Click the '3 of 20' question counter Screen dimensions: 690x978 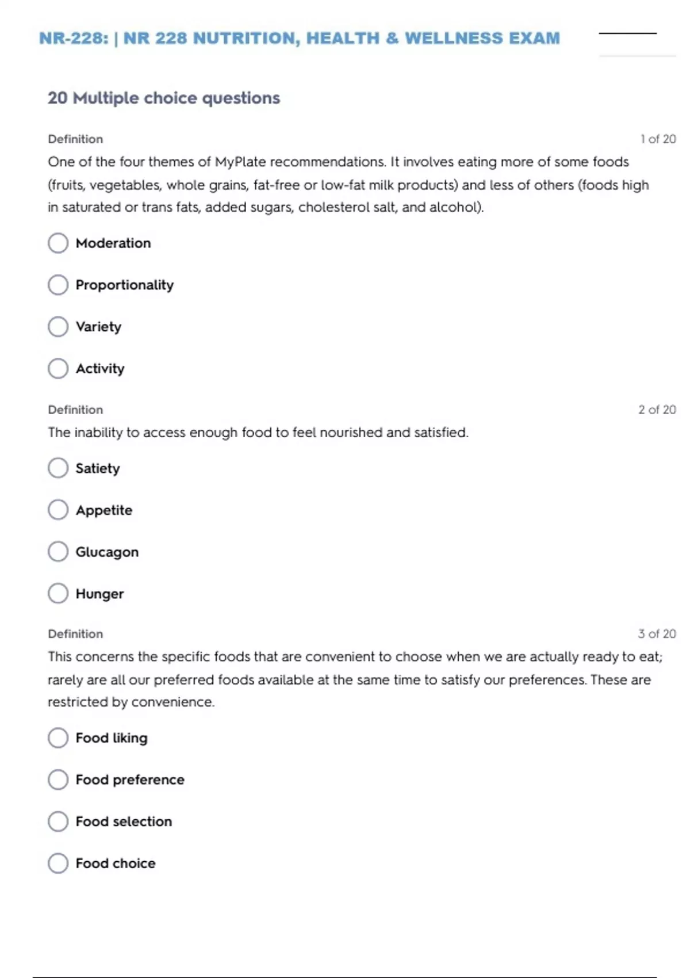[657, 634]
